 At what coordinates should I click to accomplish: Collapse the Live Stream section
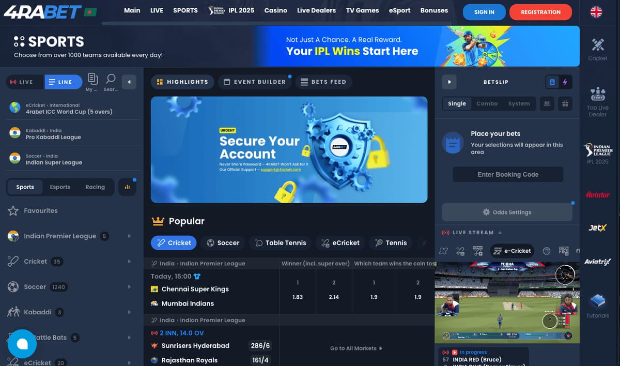tap(500, 232)
